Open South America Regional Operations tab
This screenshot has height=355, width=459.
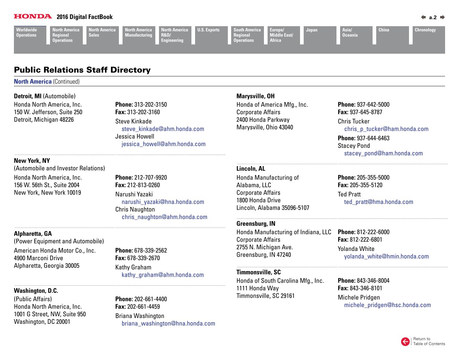point(247,35)
